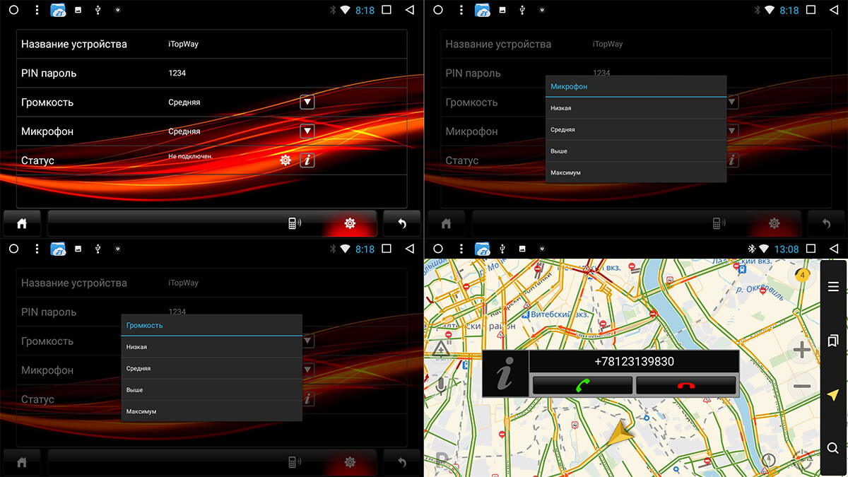Expand the Микрофон dropdown arrow showing Средняя
Viewport: 848px width, 477px height.
pyautogui.click(x=307, y=131)
